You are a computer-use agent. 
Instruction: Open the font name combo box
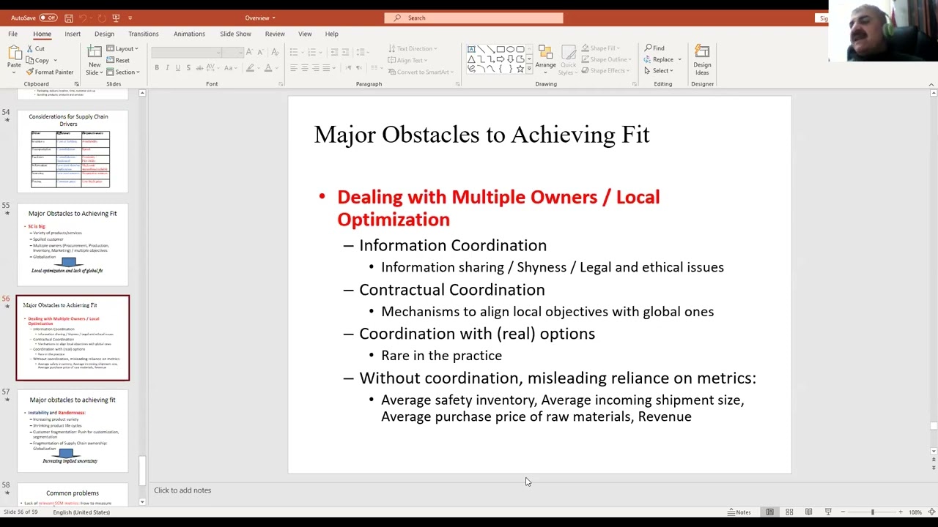click(x=186, y=52)
